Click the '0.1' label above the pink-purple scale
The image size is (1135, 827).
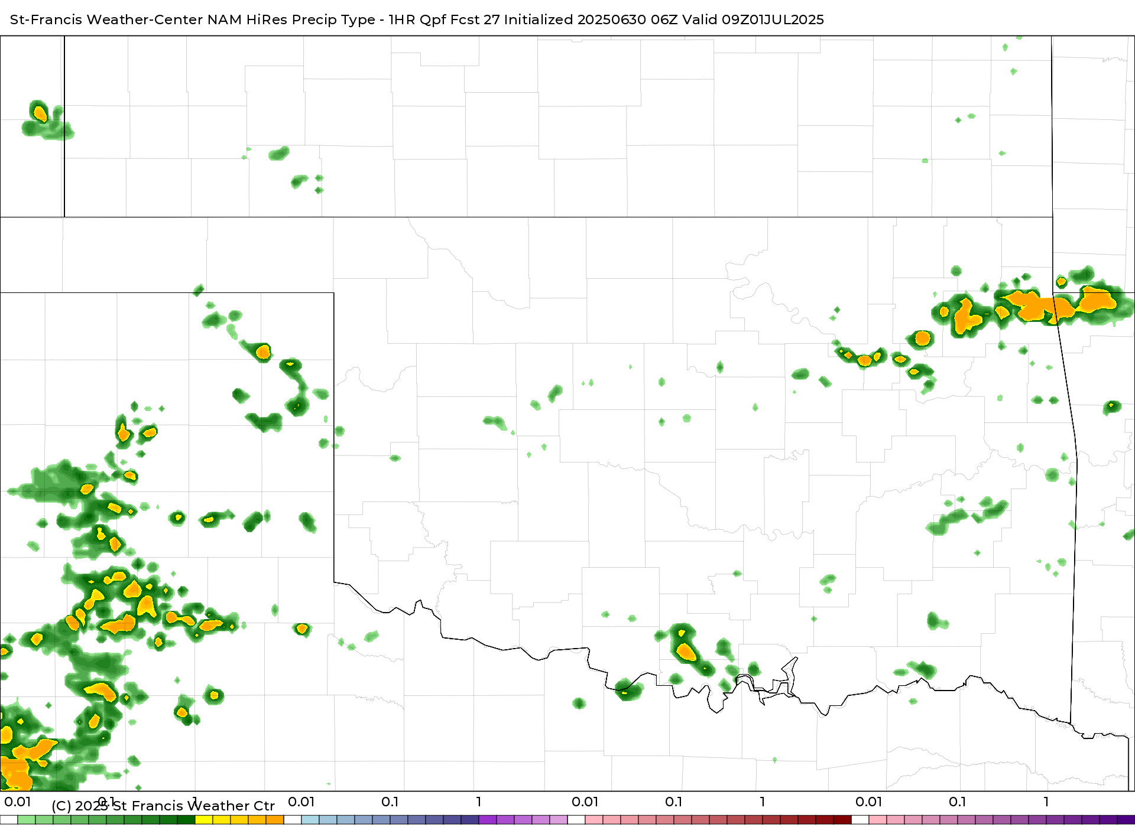pos(958,802)
